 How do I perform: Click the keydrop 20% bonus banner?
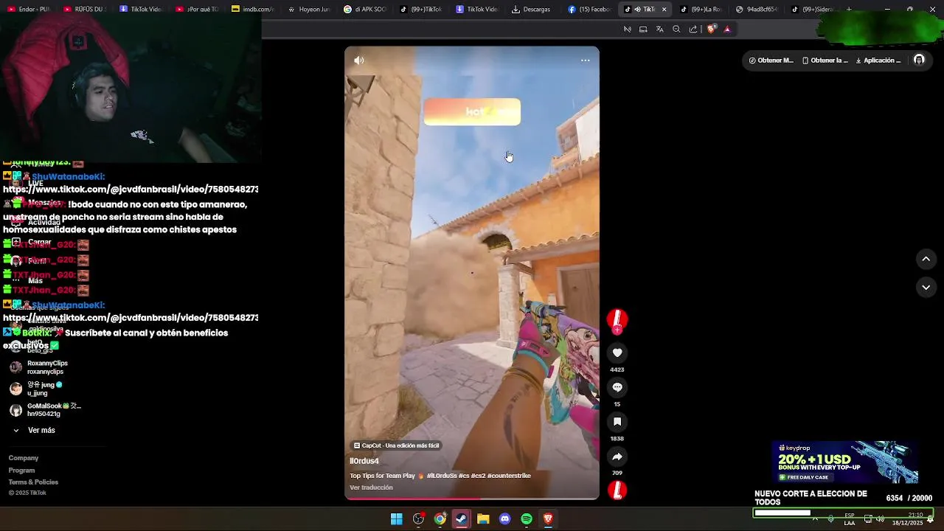845,462
